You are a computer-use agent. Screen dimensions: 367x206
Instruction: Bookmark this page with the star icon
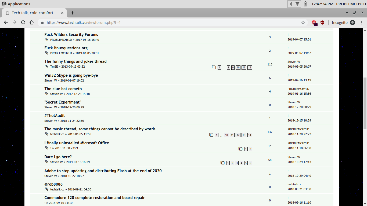click(303, 23)
